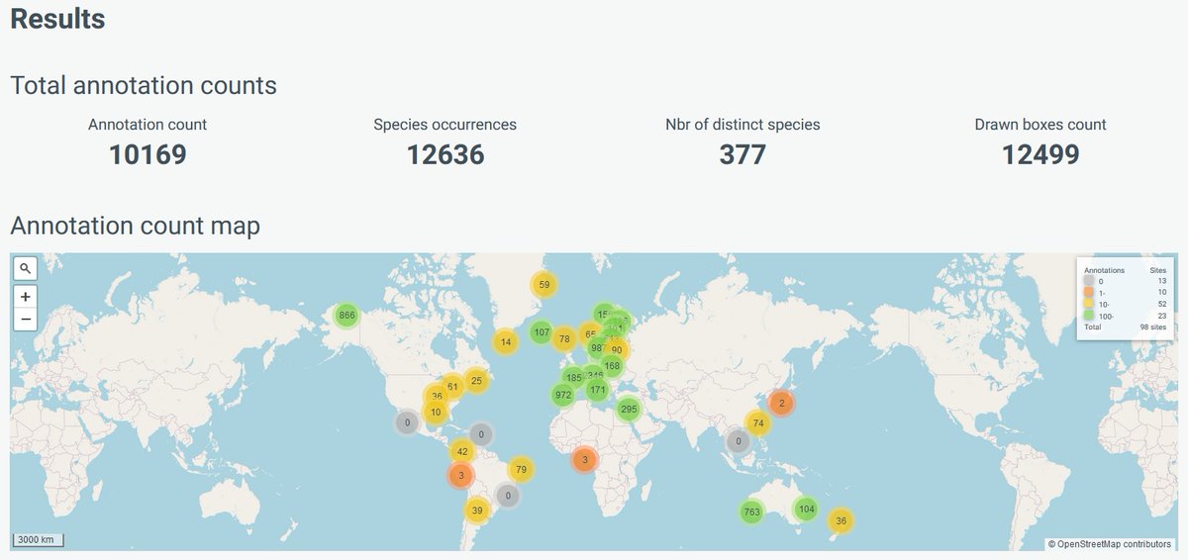Zoom in with the plus button
The width and height of the screenshot is (1188, 560).
click(x=26, y=296)
